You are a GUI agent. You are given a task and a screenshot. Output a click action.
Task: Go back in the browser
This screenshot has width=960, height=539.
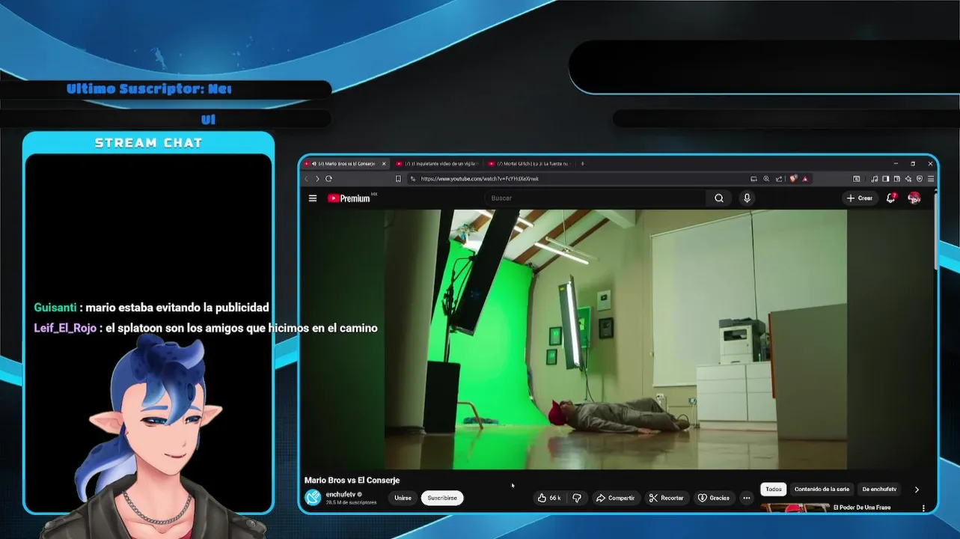click(306, 179)
